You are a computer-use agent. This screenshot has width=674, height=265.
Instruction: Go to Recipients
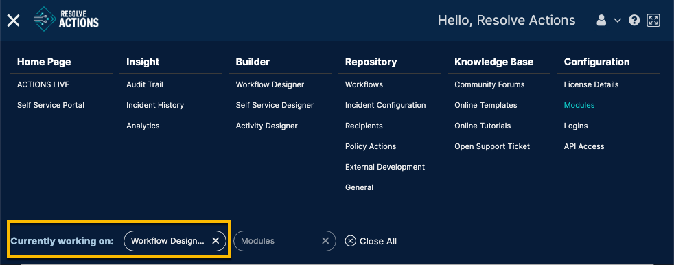click(x=364, y=126)
